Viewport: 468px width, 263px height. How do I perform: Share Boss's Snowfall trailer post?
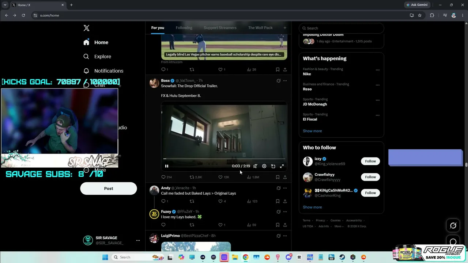(285, 177)
